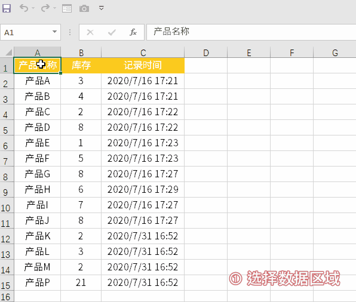Undo the last action

(x=24, y=8)
